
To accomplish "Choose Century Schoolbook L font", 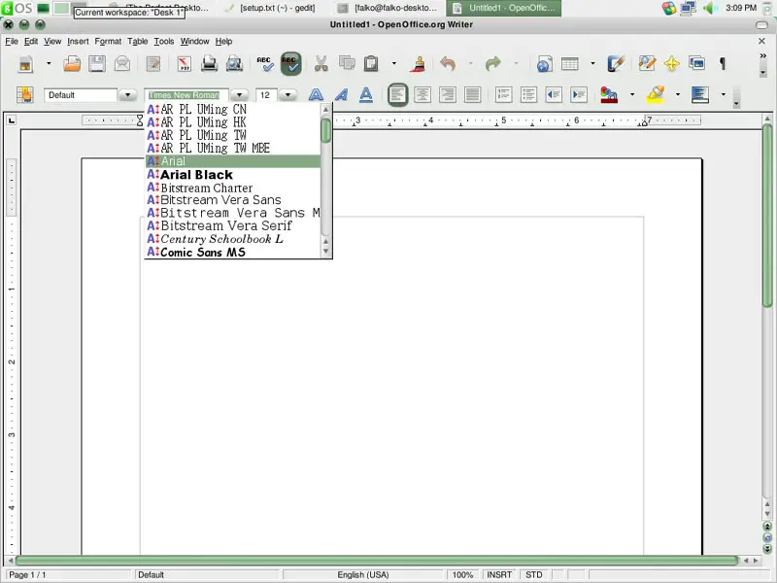I will tap(233, 239).
